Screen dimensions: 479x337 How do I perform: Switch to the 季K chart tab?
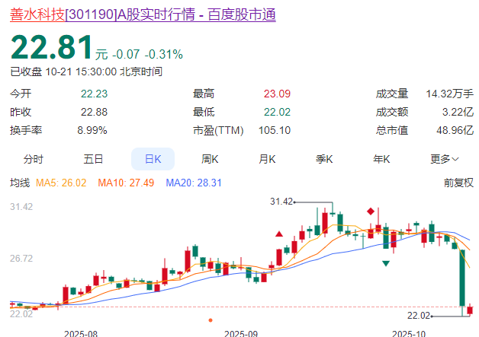[324, 159]
